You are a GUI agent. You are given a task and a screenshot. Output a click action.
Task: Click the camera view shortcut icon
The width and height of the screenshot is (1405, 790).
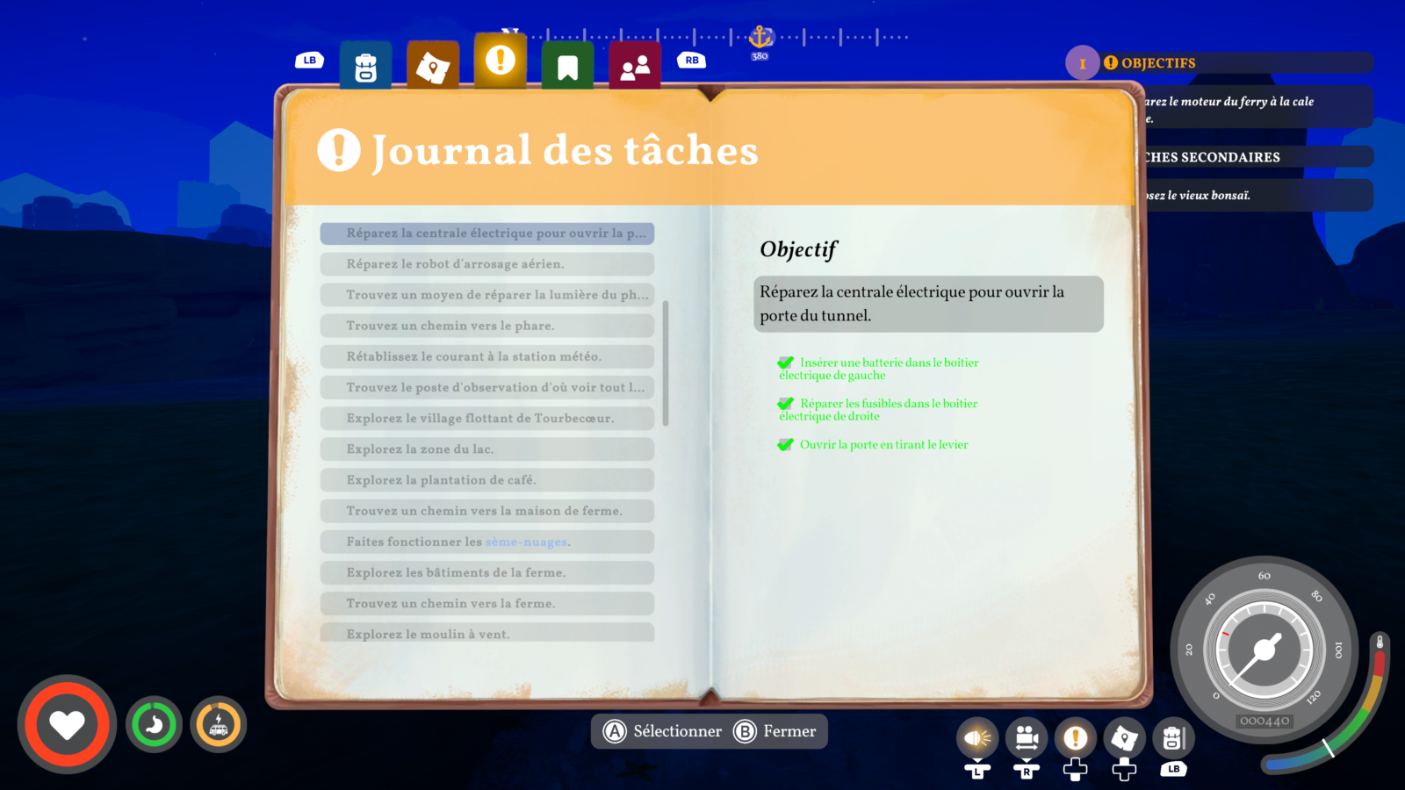point(1027,738)
